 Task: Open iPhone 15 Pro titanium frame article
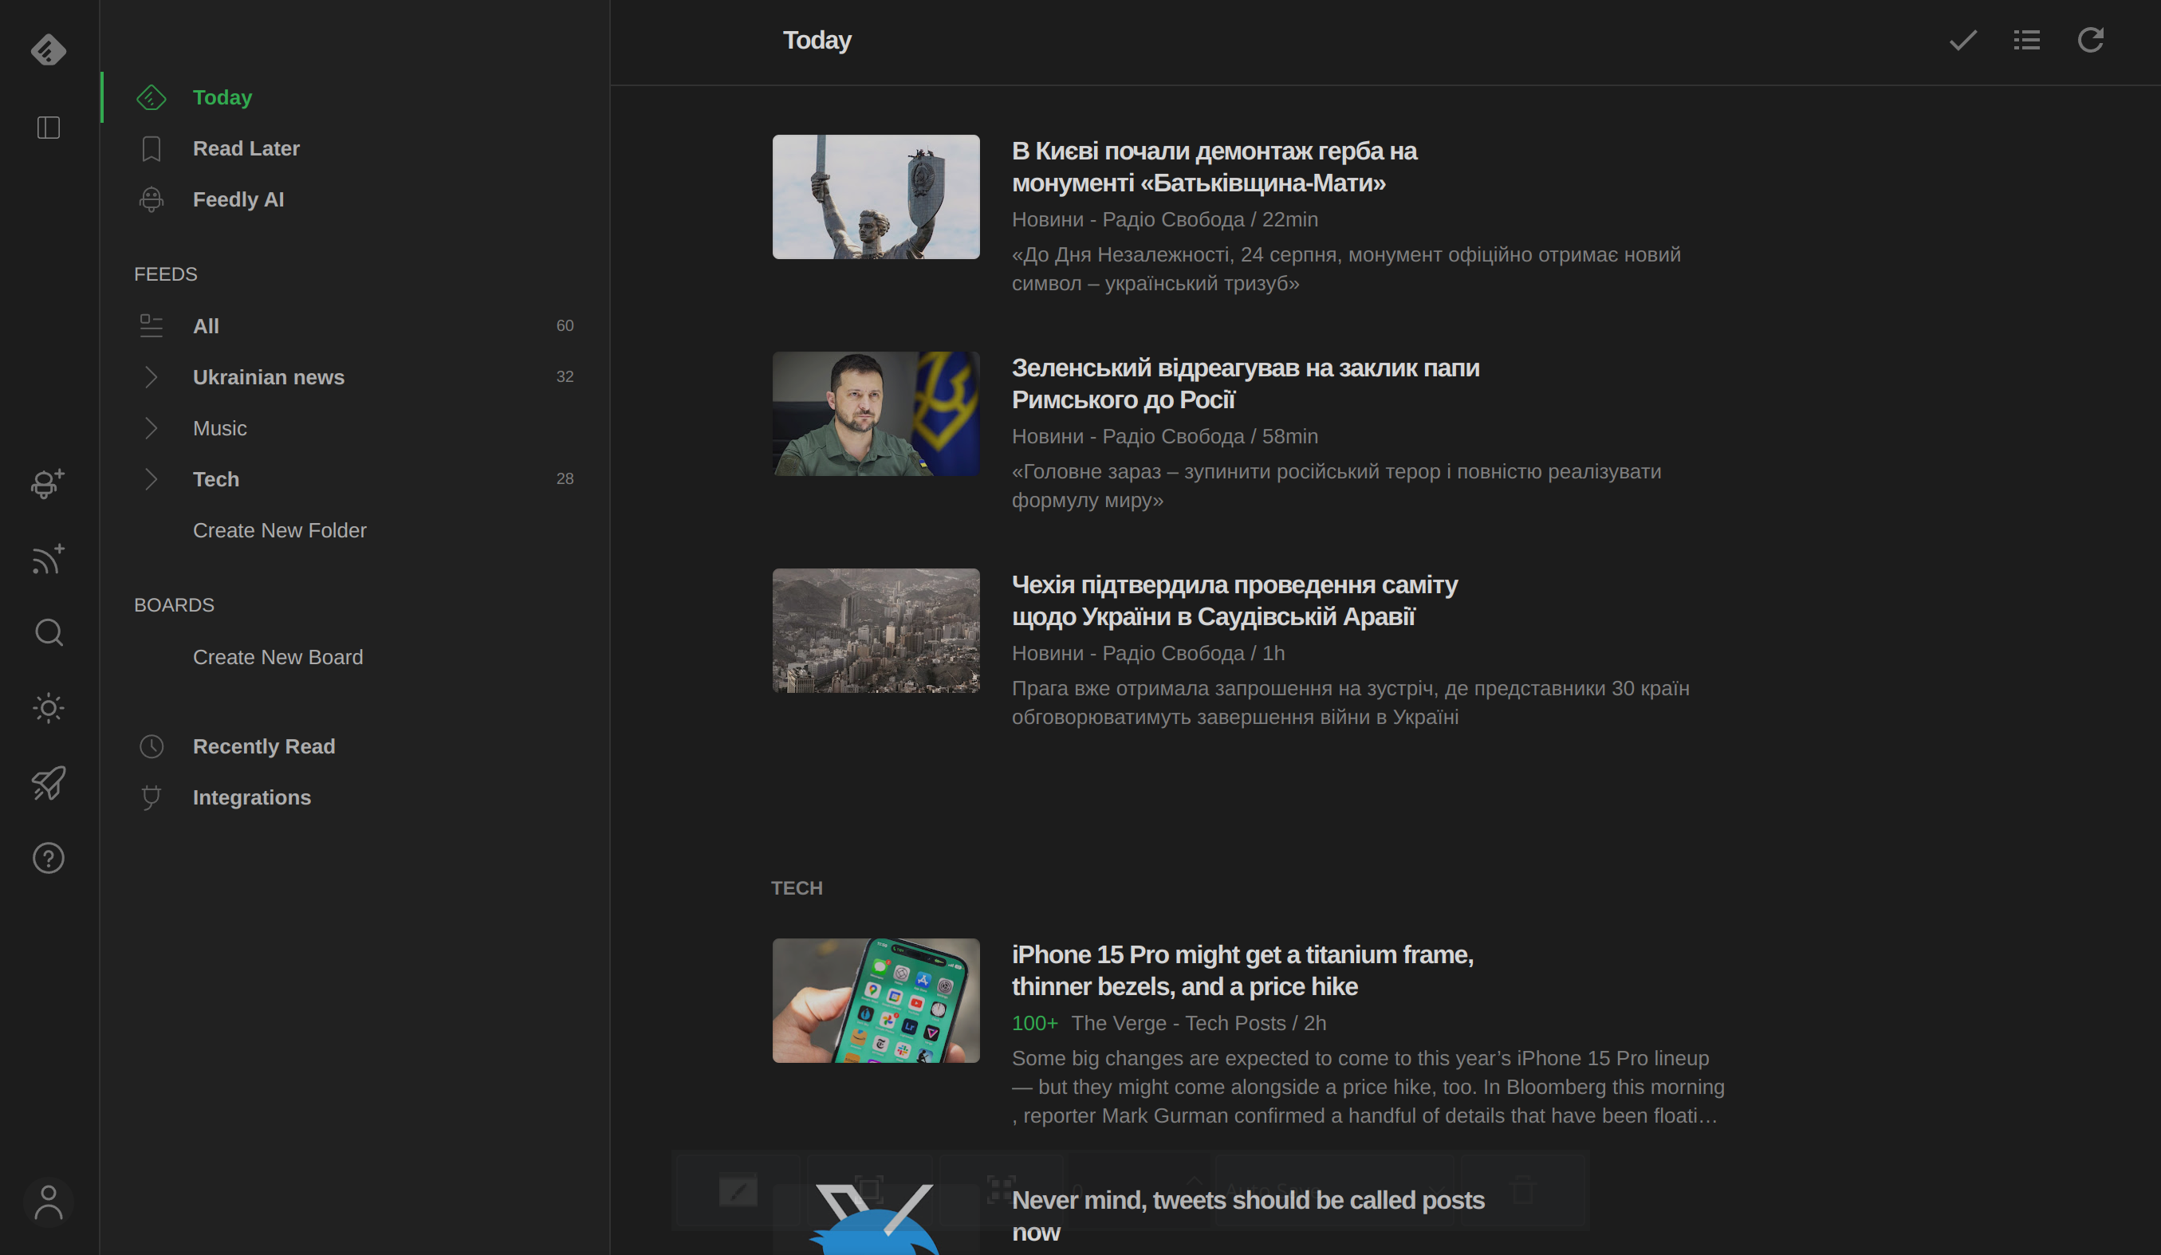click(1242, 970)
